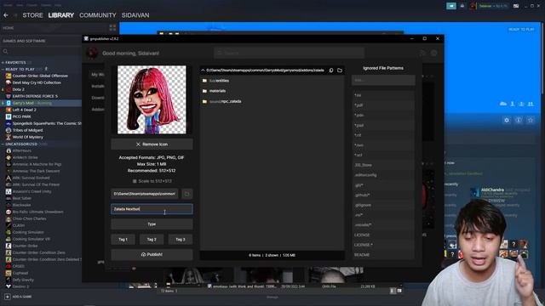Click the .editorconfig ignored pattern
Screen dimensions: 545x306
(383, 175)
